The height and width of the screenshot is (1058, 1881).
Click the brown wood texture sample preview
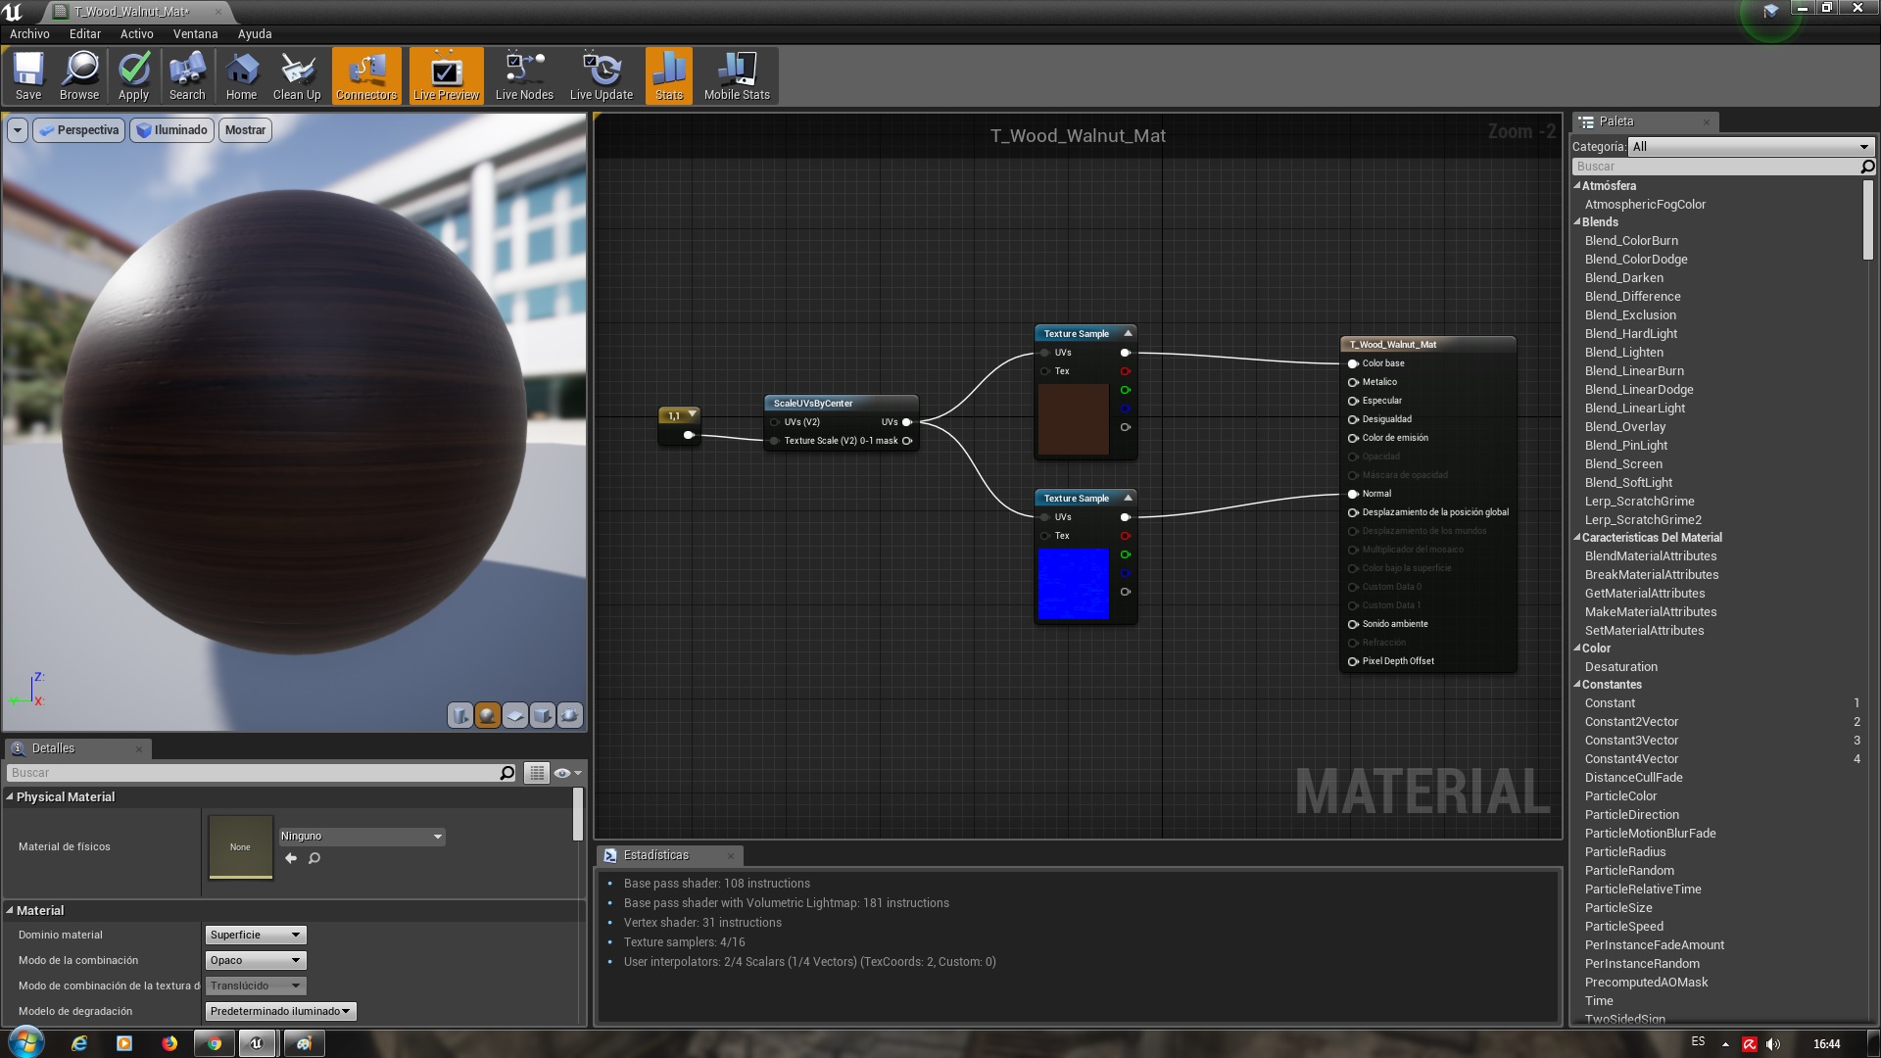pos(1073,419)
